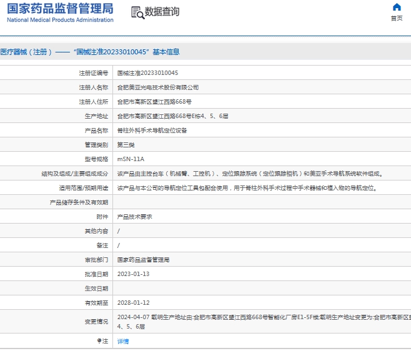Image resolution: width=411 pixels, height=351 pixels.
Task: Click the 注册人名称 label
Action: click(94, 87)
